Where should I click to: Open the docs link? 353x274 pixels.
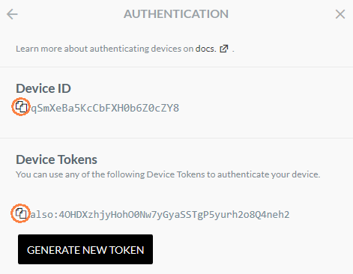pyautogui.click(x=205, y=49)
